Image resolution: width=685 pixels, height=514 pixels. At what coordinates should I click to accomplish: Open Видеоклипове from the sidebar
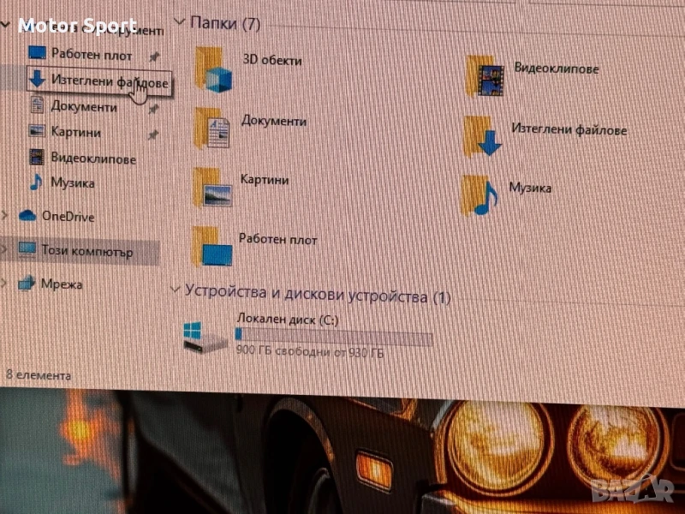tap(92, 158)
